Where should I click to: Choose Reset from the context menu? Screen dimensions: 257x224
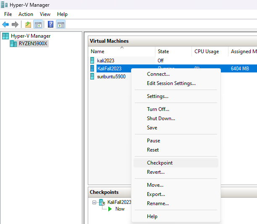coord(176,150)
